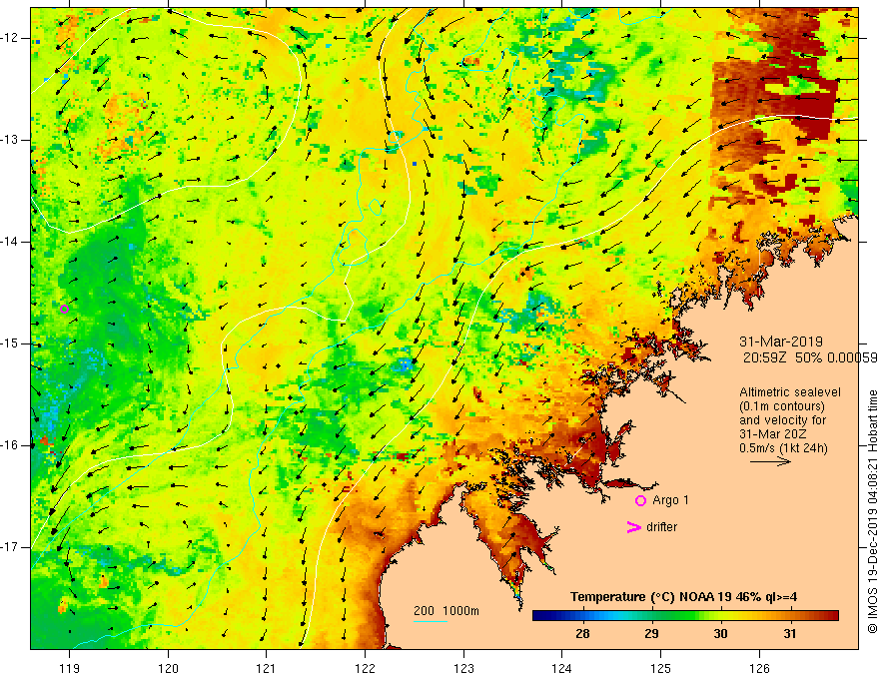Click the longitude label 122
The image size is (879, 679).
coord(365,668)
